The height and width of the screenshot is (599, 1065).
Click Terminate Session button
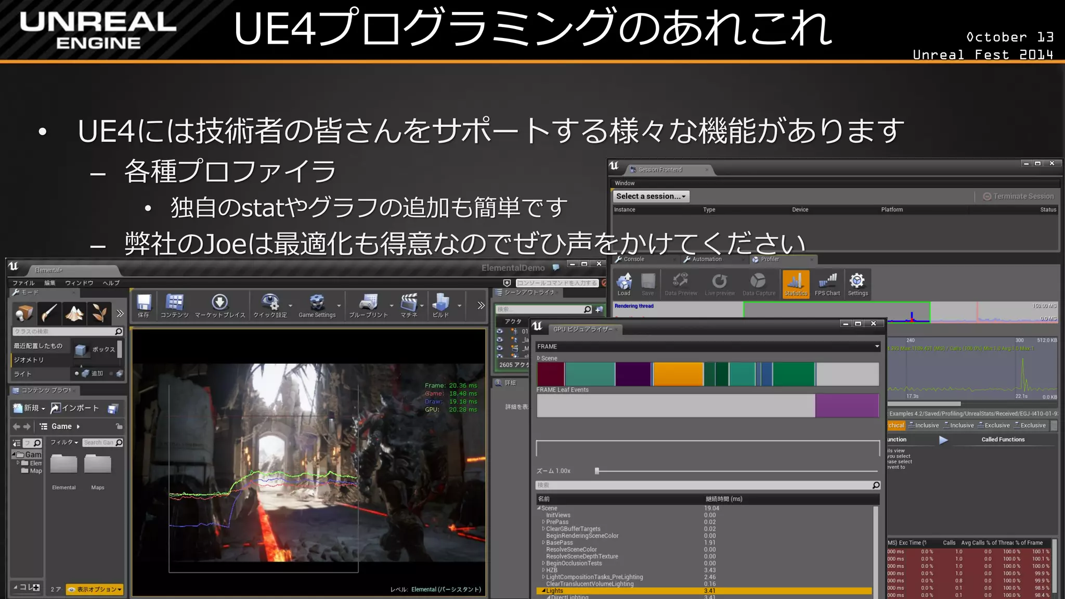click(x=1018, y=197)
